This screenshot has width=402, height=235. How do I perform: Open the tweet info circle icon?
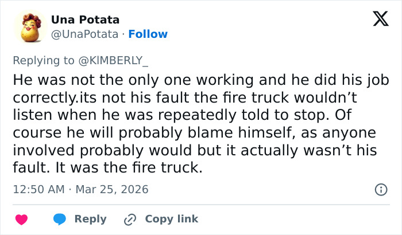380,189
